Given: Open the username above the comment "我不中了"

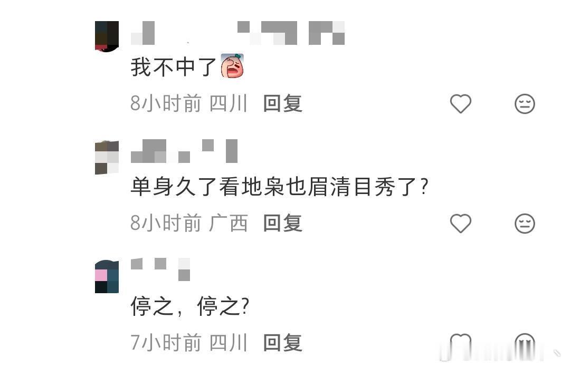Looking at the screenshot, I should (237, 33).
